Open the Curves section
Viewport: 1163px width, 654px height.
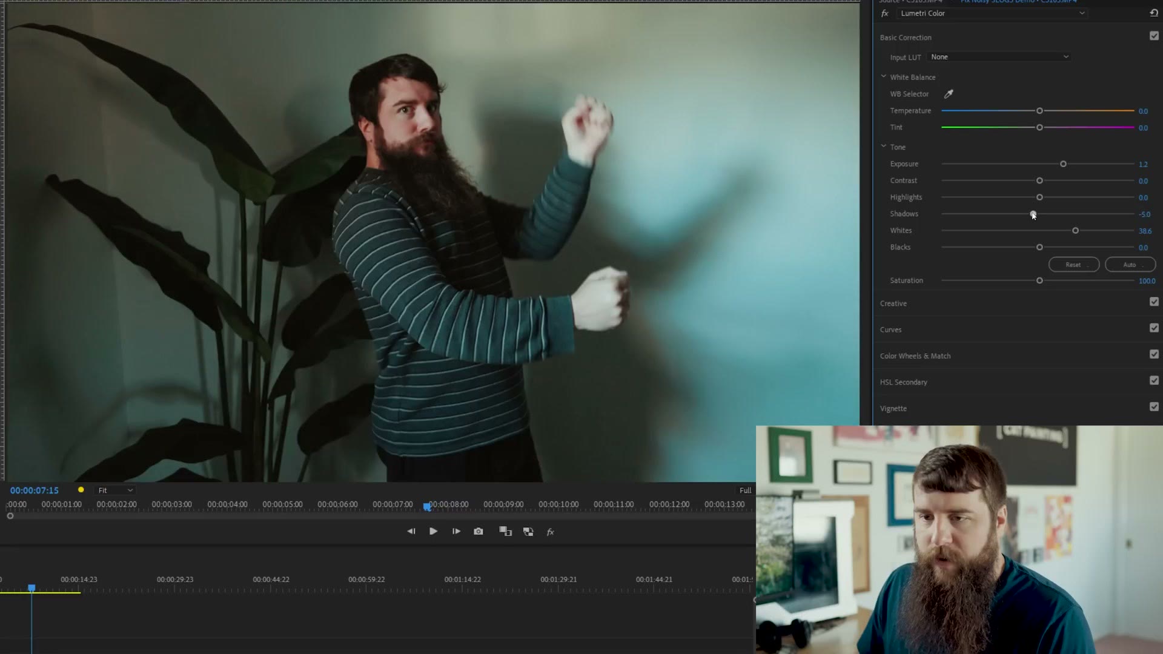(x=890, y=330)
